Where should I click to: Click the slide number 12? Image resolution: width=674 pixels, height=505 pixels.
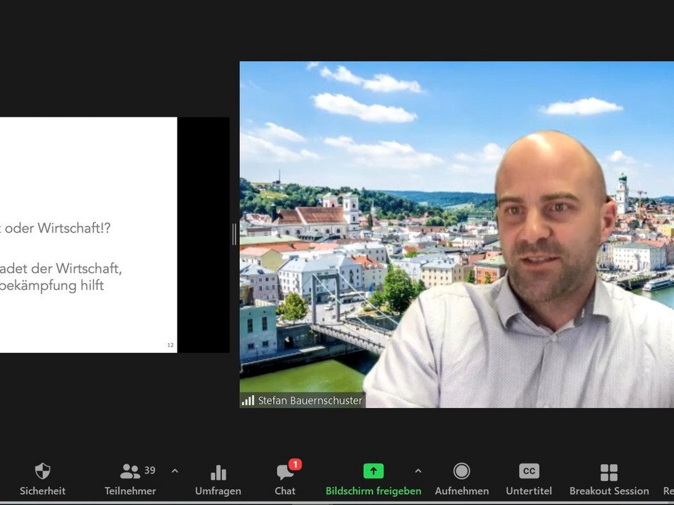click(171, 345)
